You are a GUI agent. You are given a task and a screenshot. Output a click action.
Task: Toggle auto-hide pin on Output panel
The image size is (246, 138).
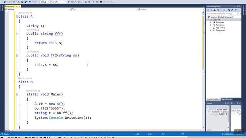click(226, 103)
